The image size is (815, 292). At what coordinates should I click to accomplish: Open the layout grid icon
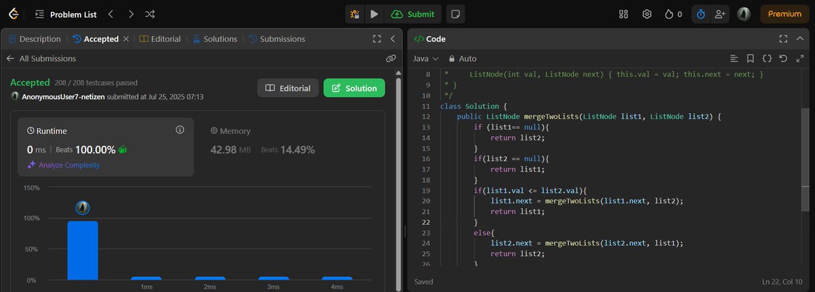tap(624, 14)
